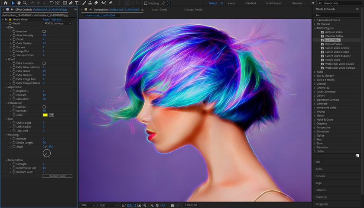The height and width of the screenshot is (208, 364).
Task: Select the Selection arrow tool
Action: click(x=13, y=3)
